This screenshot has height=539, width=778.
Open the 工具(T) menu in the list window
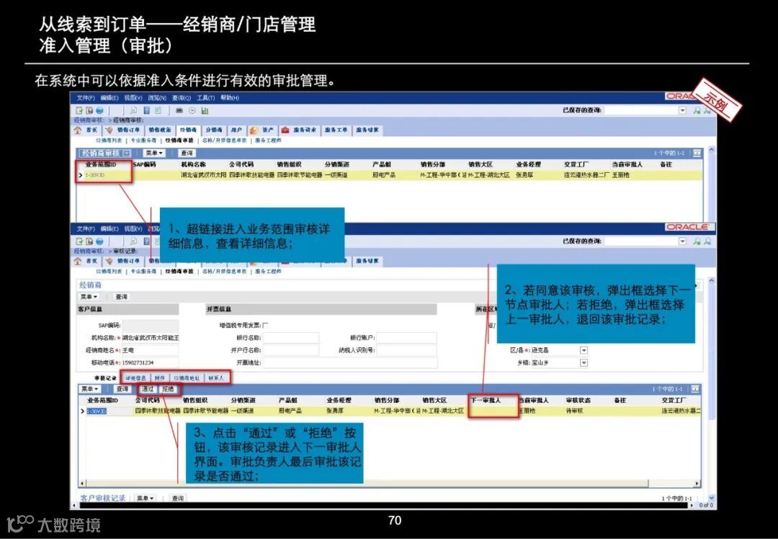coord(206,98)
